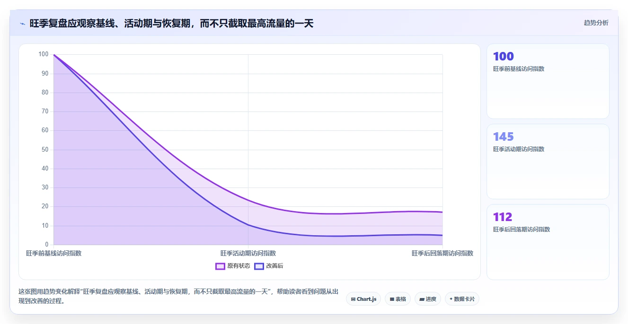The height and width of the screenshot is (324, 628).
Task: Click the x-axis label 旺季活动期访问指数
Action: (x=248, y=253)
